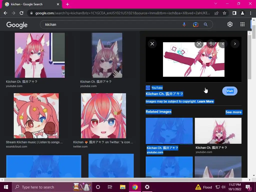
Task: Open Chrome three-dot menu
Action: [250, 13]
